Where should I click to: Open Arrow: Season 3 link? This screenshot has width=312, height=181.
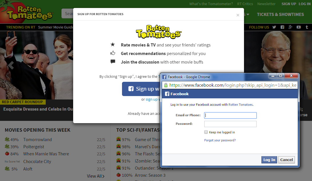(150, 175)
